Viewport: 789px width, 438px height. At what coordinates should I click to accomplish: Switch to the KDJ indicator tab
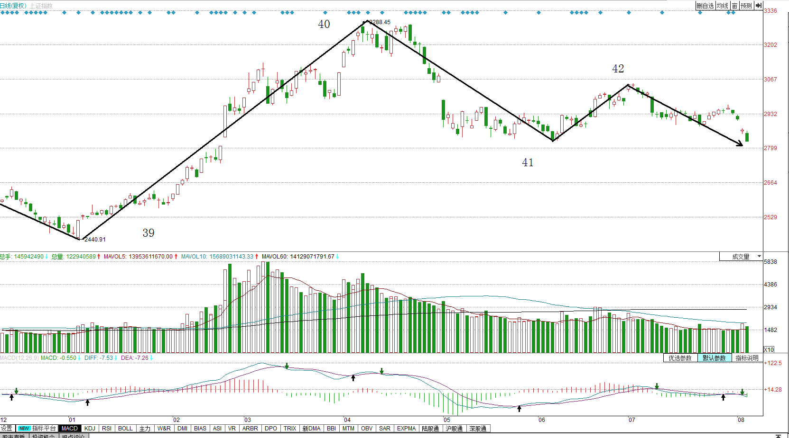(90, 428)
